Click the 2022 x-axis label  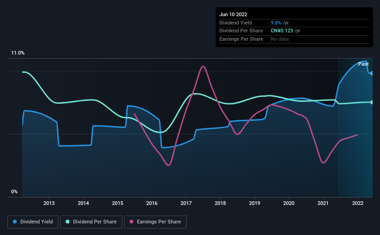tap(358, 203)
